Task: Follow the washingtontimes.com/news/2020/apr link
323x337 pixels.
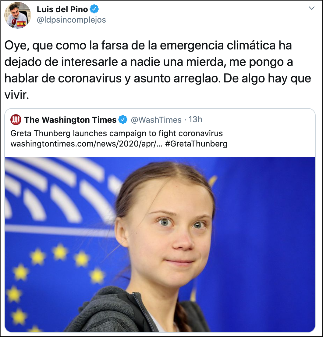Action: [87, 144]
